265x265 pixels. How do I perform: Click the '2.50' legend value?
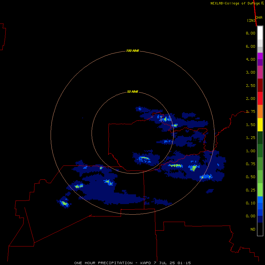pyautogui.click(x=251, y=85)
